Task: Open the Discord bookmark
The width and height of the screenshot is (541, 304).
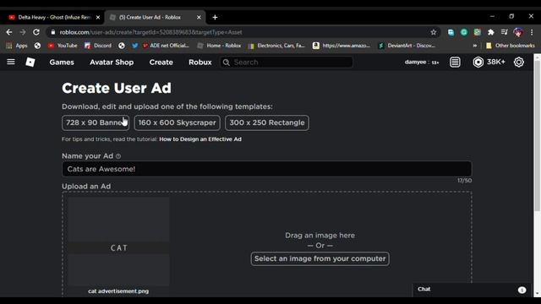Action: point(98,46)
